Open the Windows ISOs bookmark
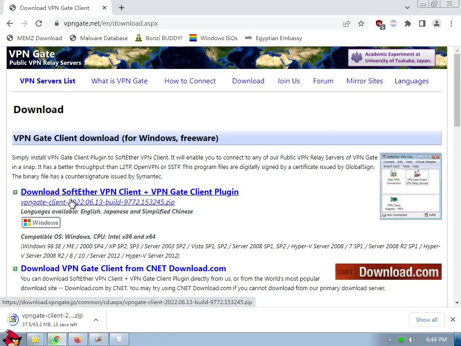 (213, 38)
